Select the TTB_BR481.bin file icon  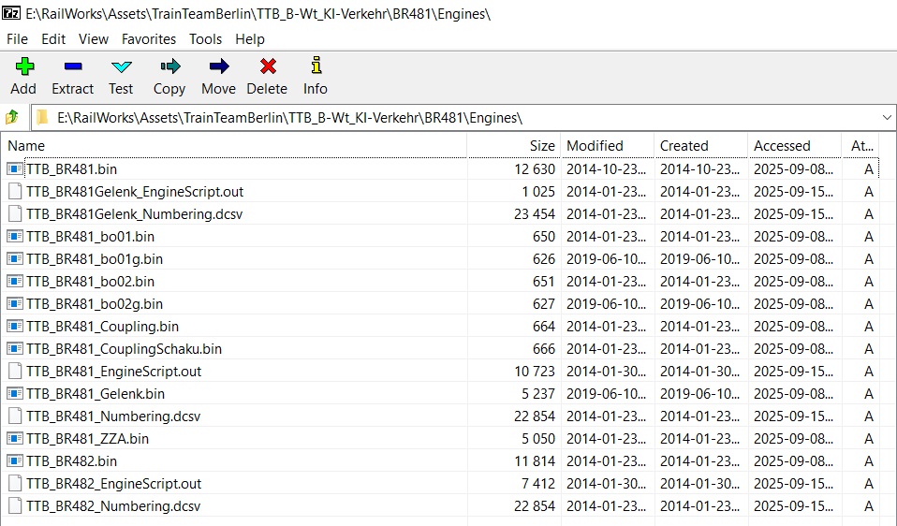[15, 169]
